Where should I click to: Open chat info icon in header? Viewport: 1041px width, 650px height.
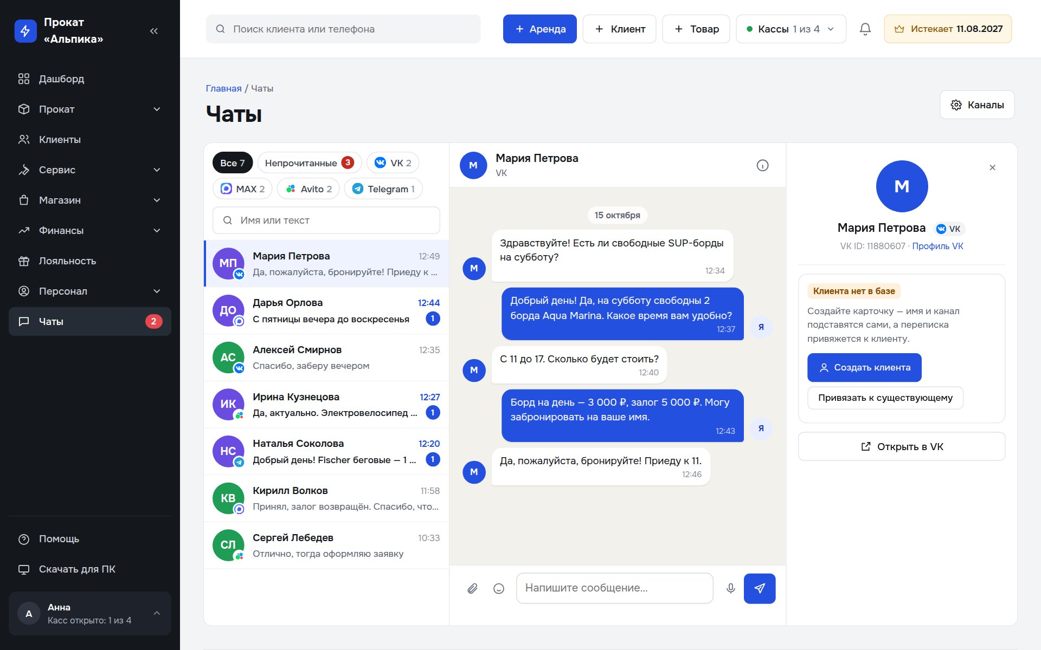coord(762,166)
